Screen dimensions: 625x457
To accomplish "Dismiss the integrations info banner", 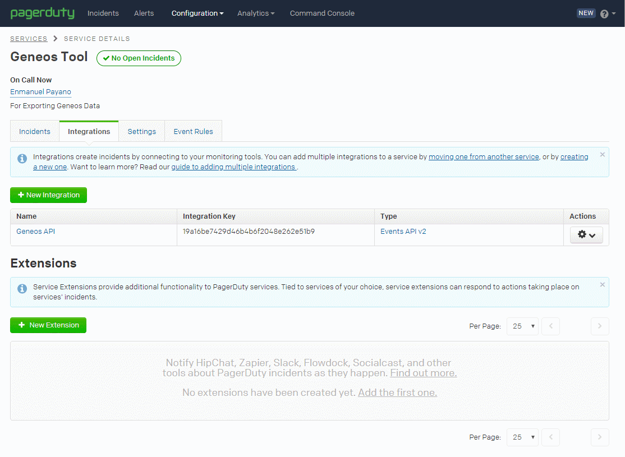I will click(x=603, y=155).
